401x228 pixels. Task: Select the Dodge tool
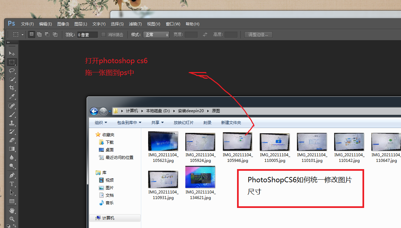tap(12, 166)
